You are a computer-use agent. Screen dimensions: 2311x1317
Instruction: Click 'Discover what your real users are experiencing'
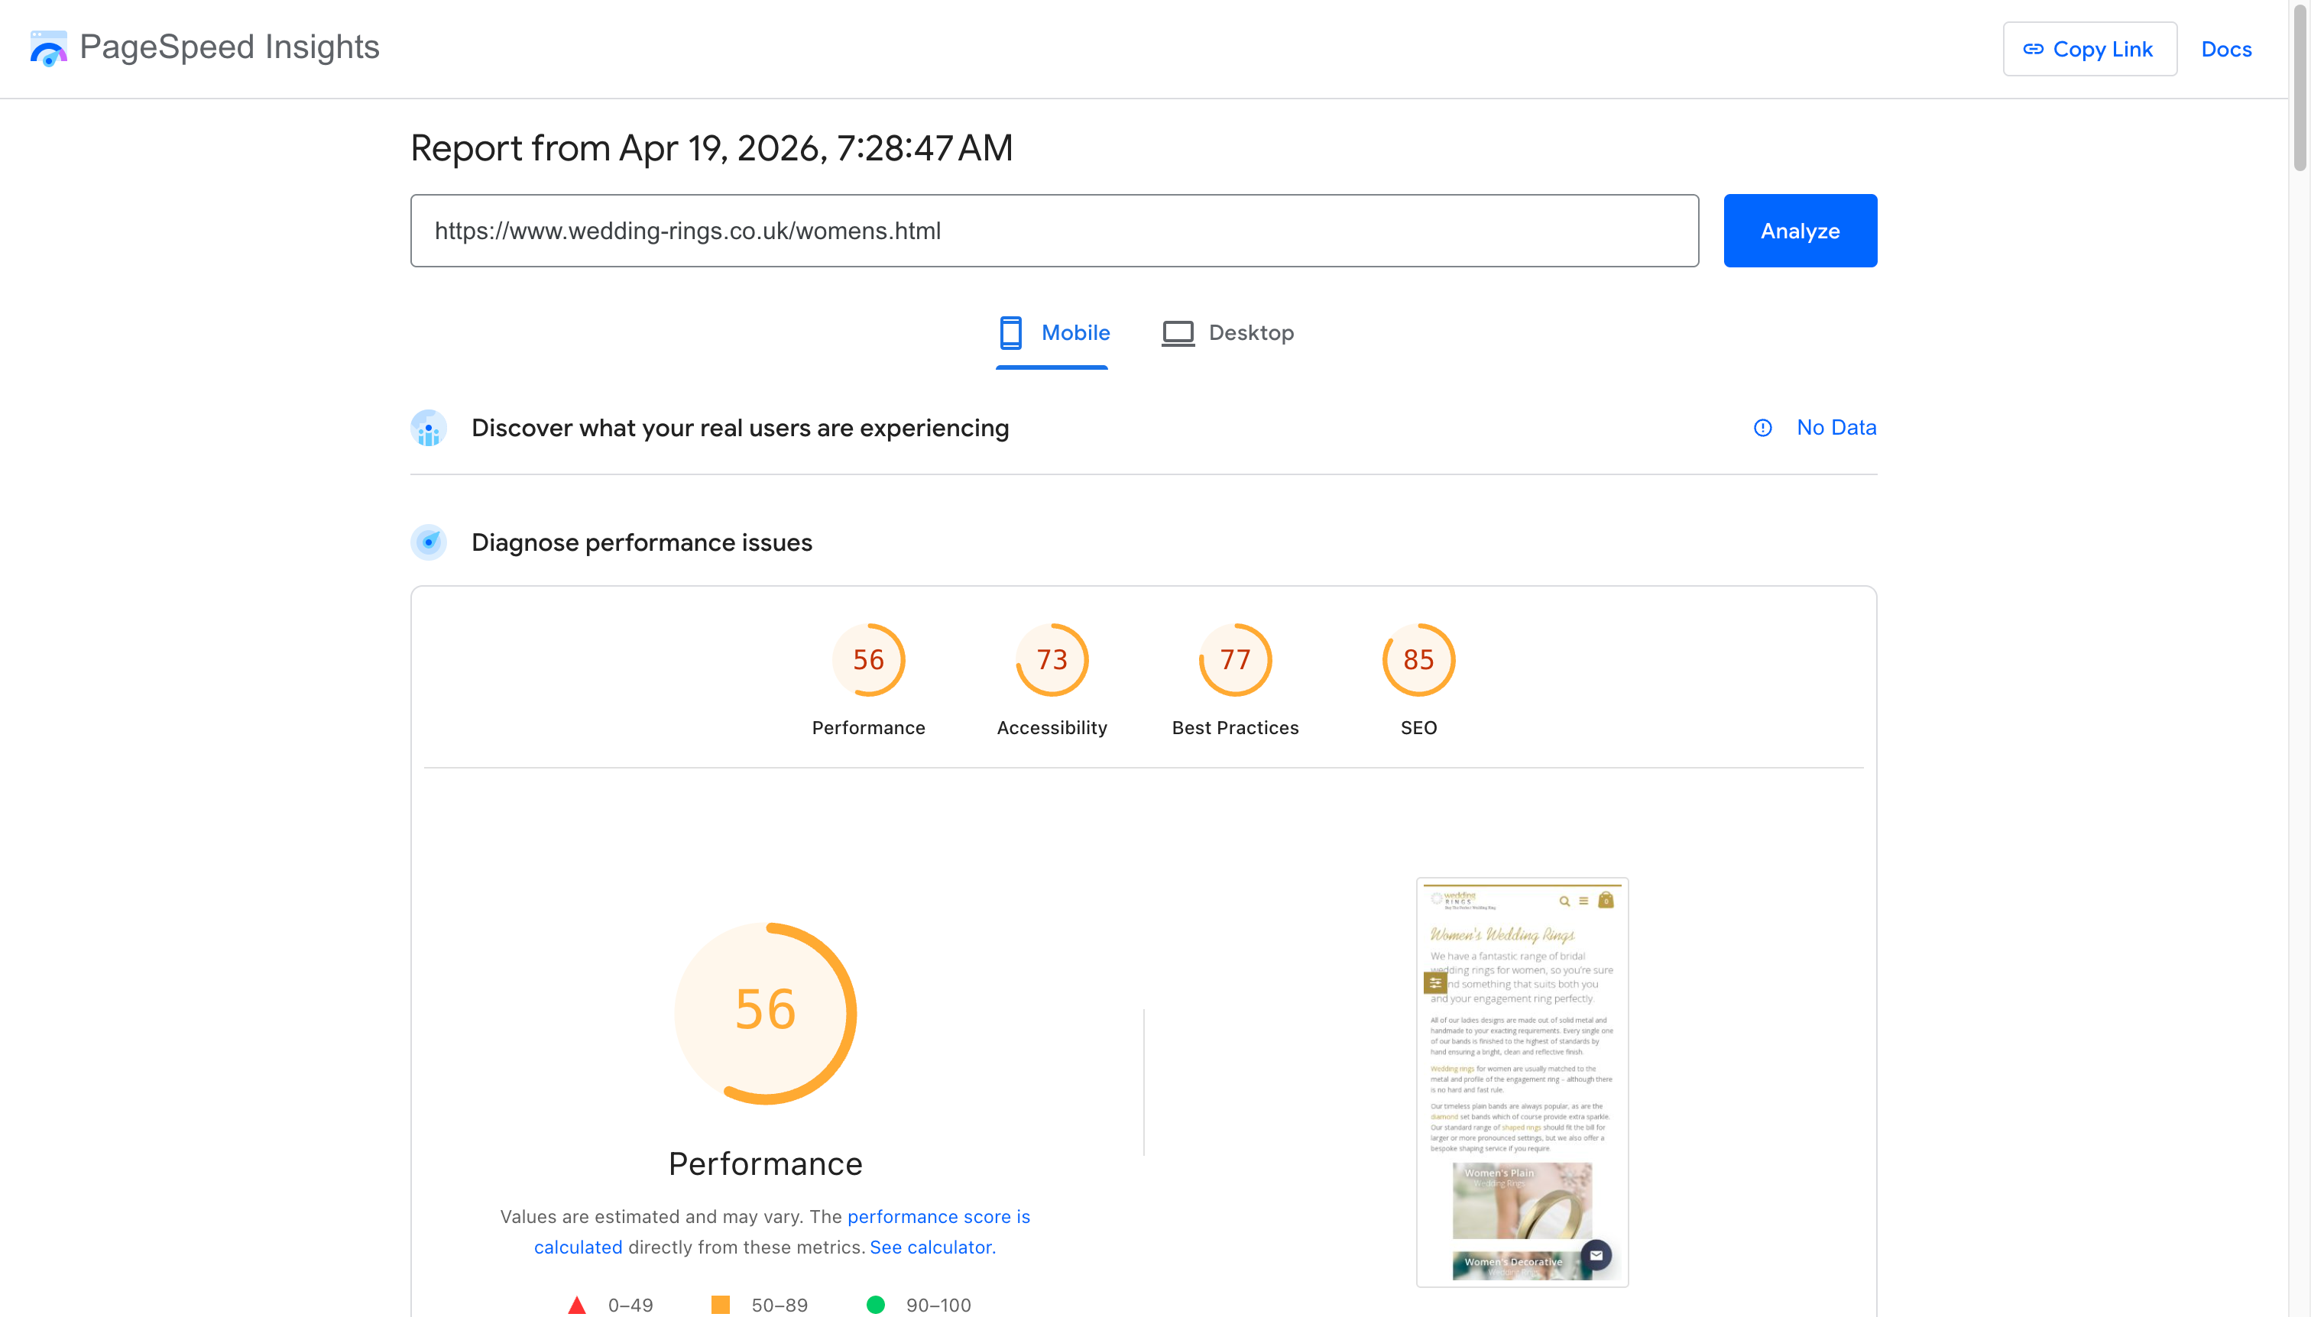741,428
